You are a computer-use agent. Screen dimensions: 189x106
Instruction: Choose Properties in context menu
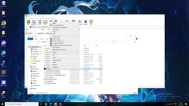(x=55, y=67)
